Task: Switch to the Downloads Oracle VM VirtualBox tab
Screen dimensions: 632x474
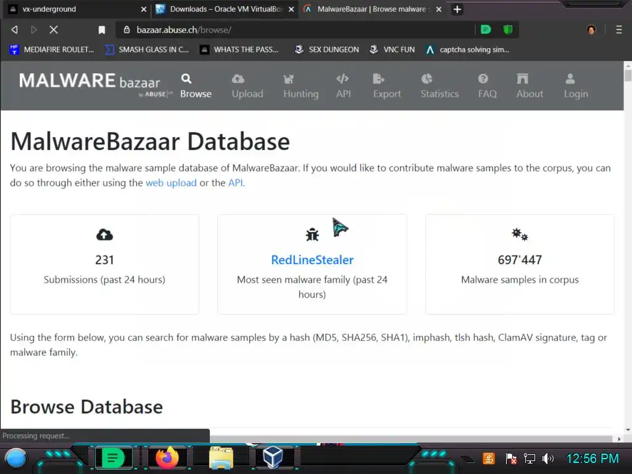Action: click(225, 9)
